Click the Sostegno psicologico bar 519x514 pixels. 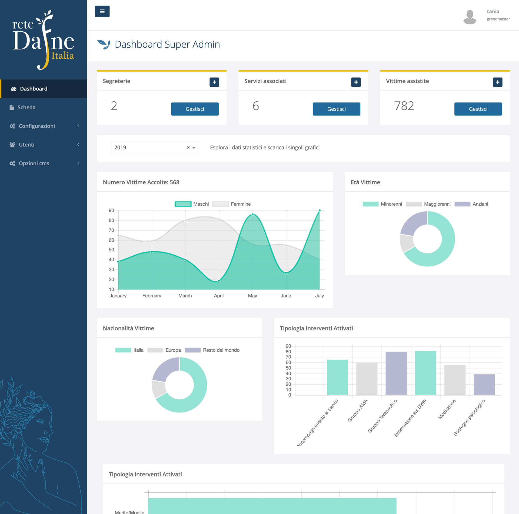coord(484,385)
